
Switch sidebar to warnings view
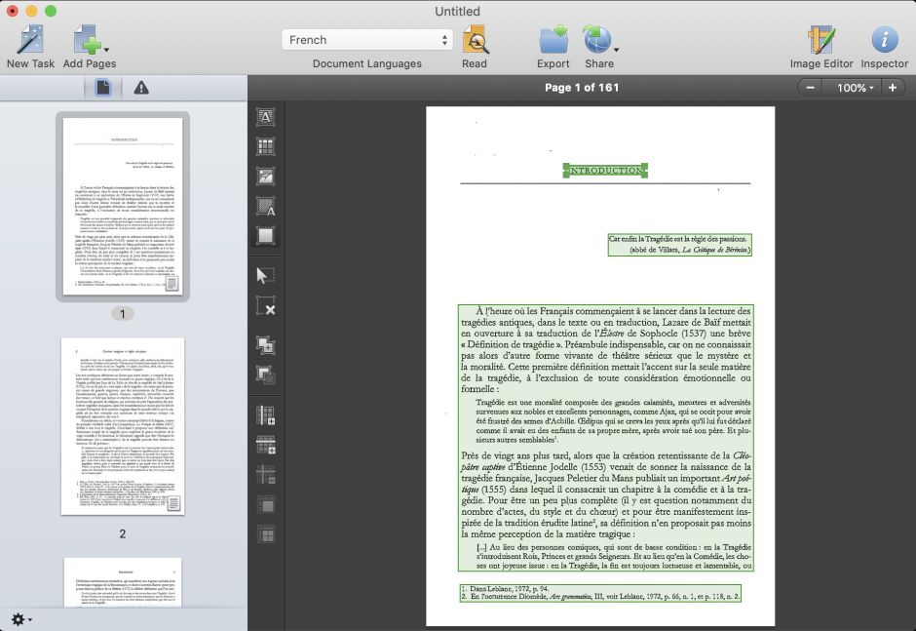141,88
